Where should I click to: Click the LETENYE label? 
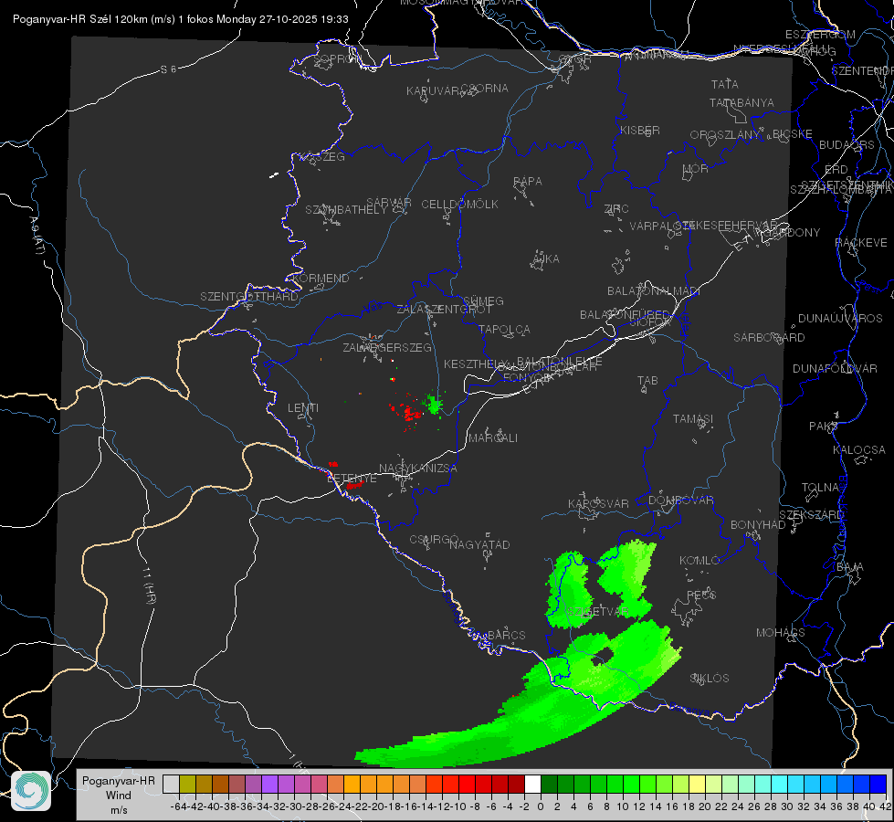click(x=352, y=479)
